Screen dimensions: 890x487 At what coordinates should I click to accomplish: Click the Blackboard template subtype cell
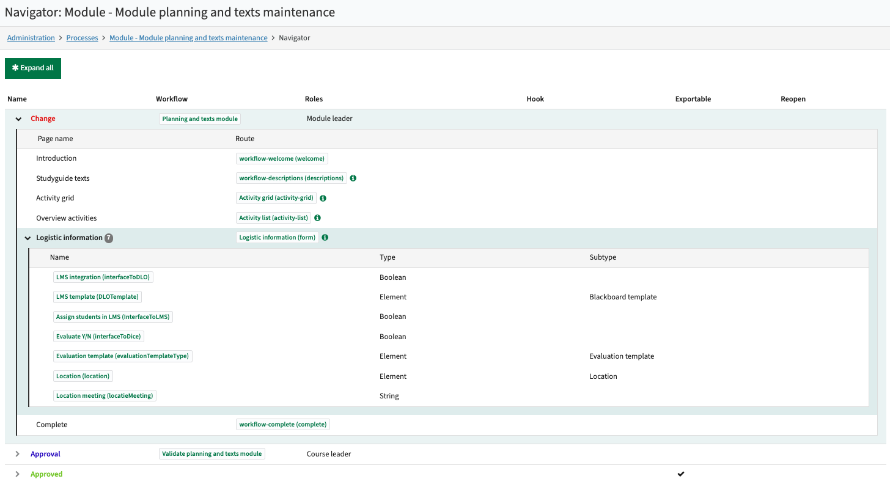point(623,297)
